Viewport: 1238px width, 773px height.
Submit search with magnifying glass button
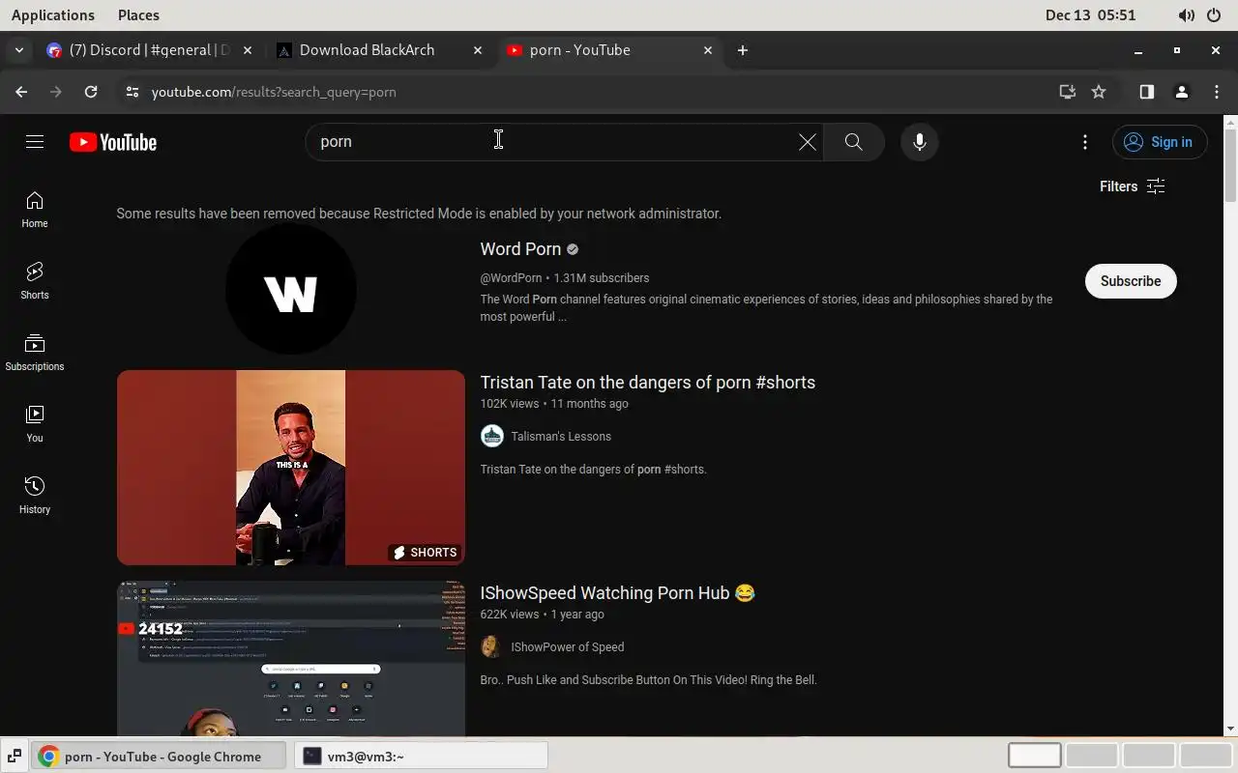[x=853, y=142]
